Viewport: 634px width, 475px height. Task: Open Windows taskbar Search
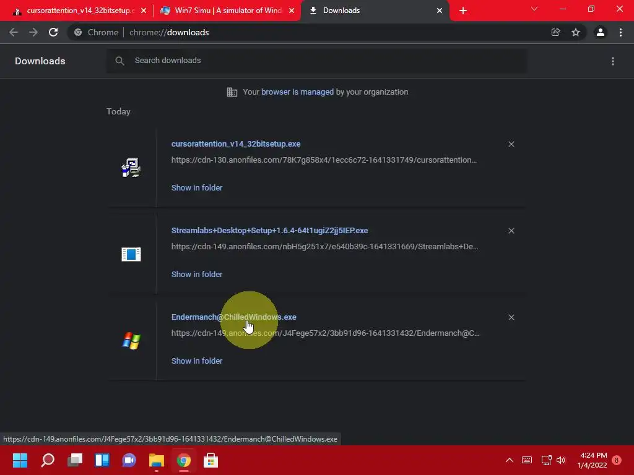coord(48,460)
